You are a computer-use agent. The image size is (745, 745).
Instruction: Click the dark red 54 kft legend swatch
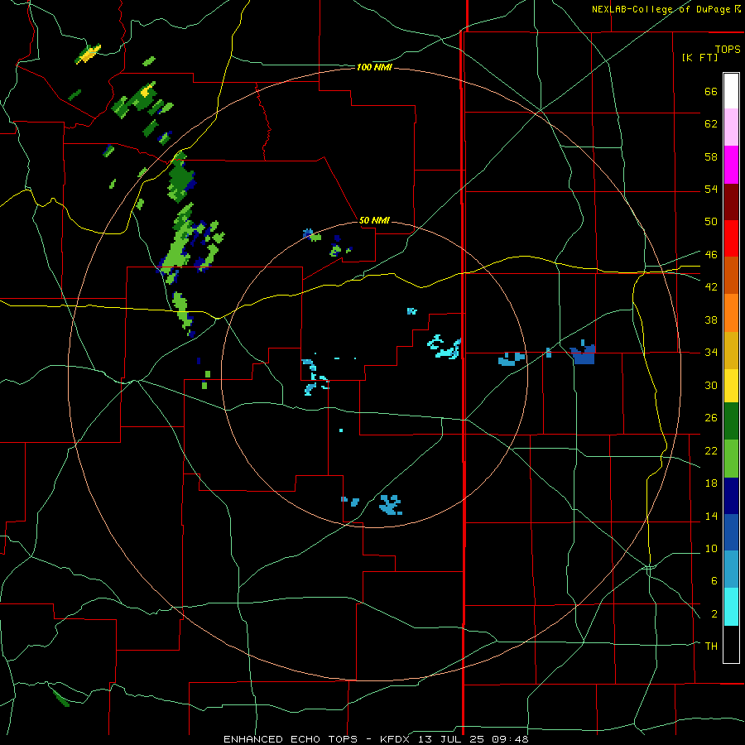(731, 201)
